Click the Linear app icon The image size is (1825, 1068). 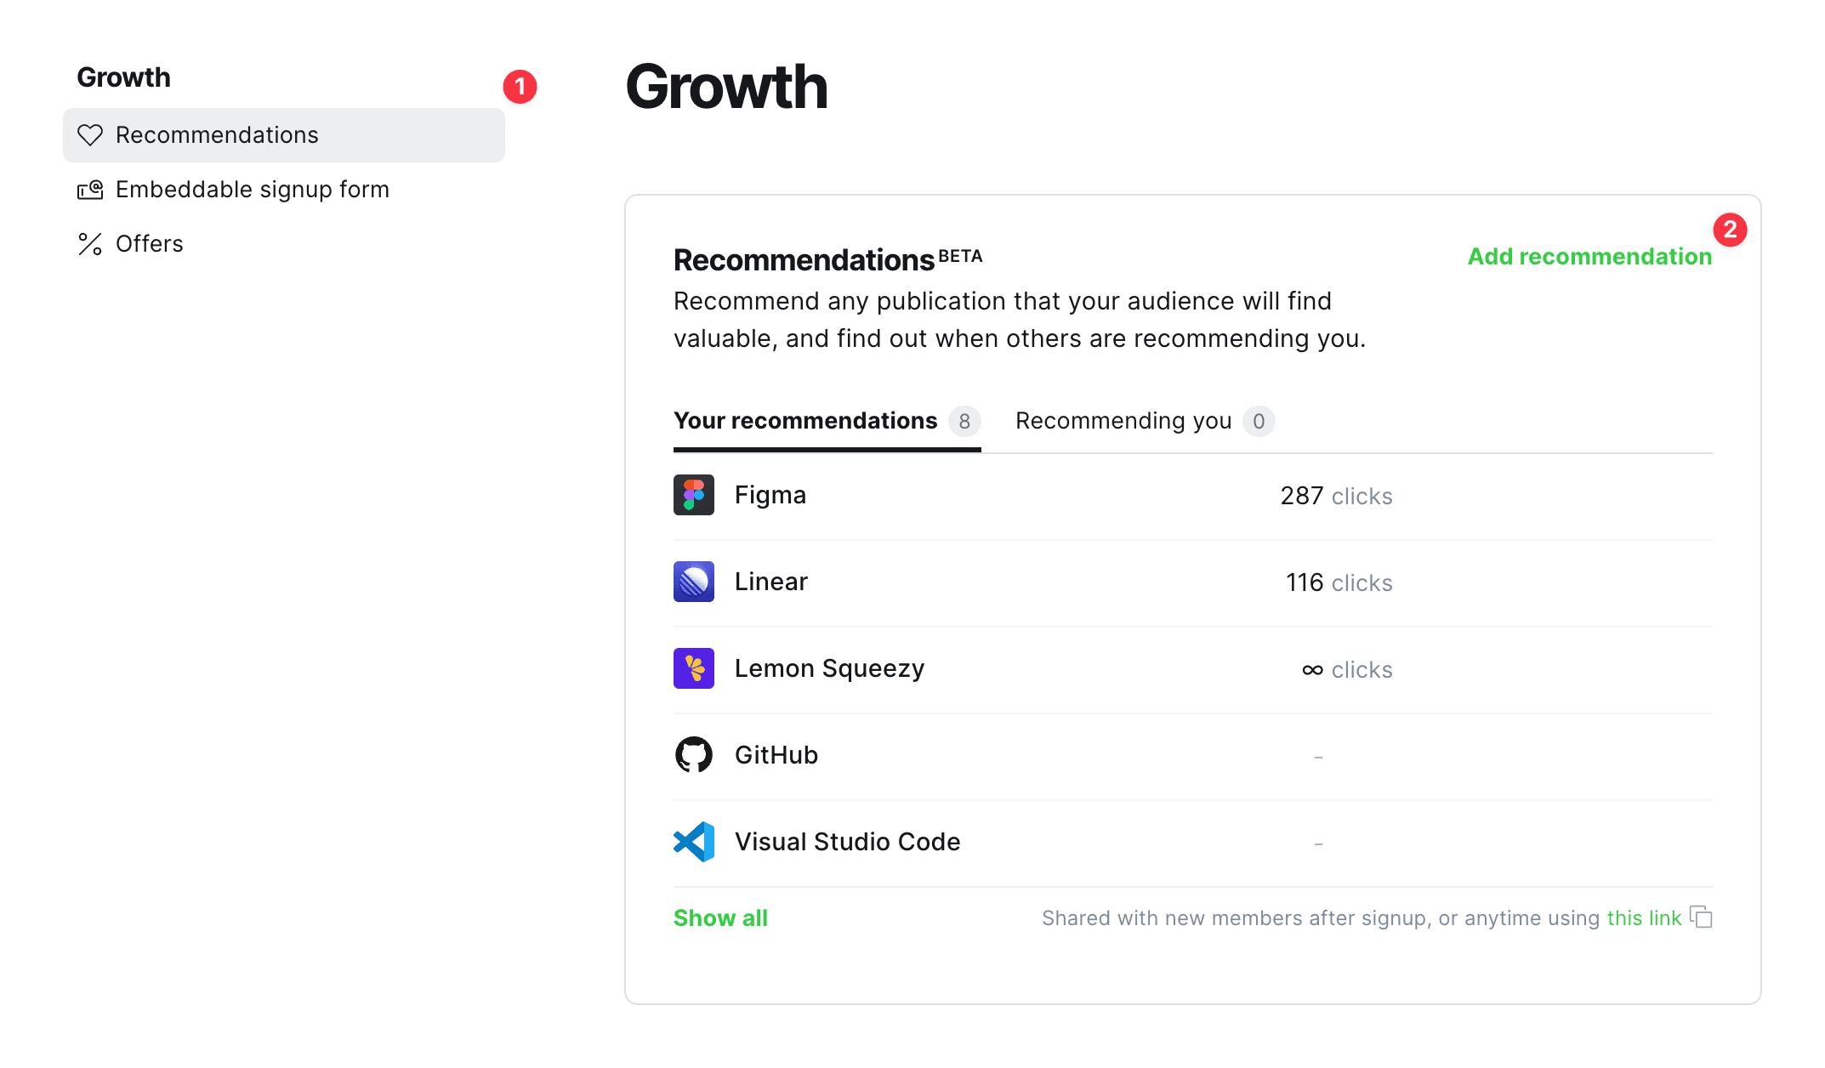tap(693, 582)
